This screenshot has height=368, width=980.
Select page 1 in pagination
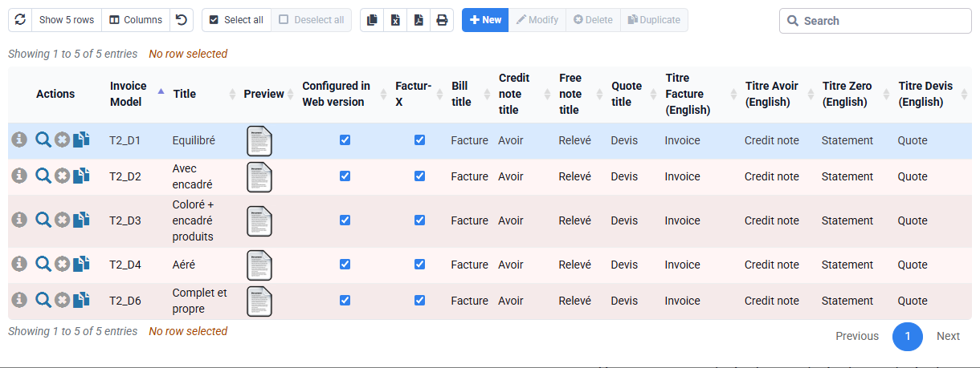tap(908, 337)
